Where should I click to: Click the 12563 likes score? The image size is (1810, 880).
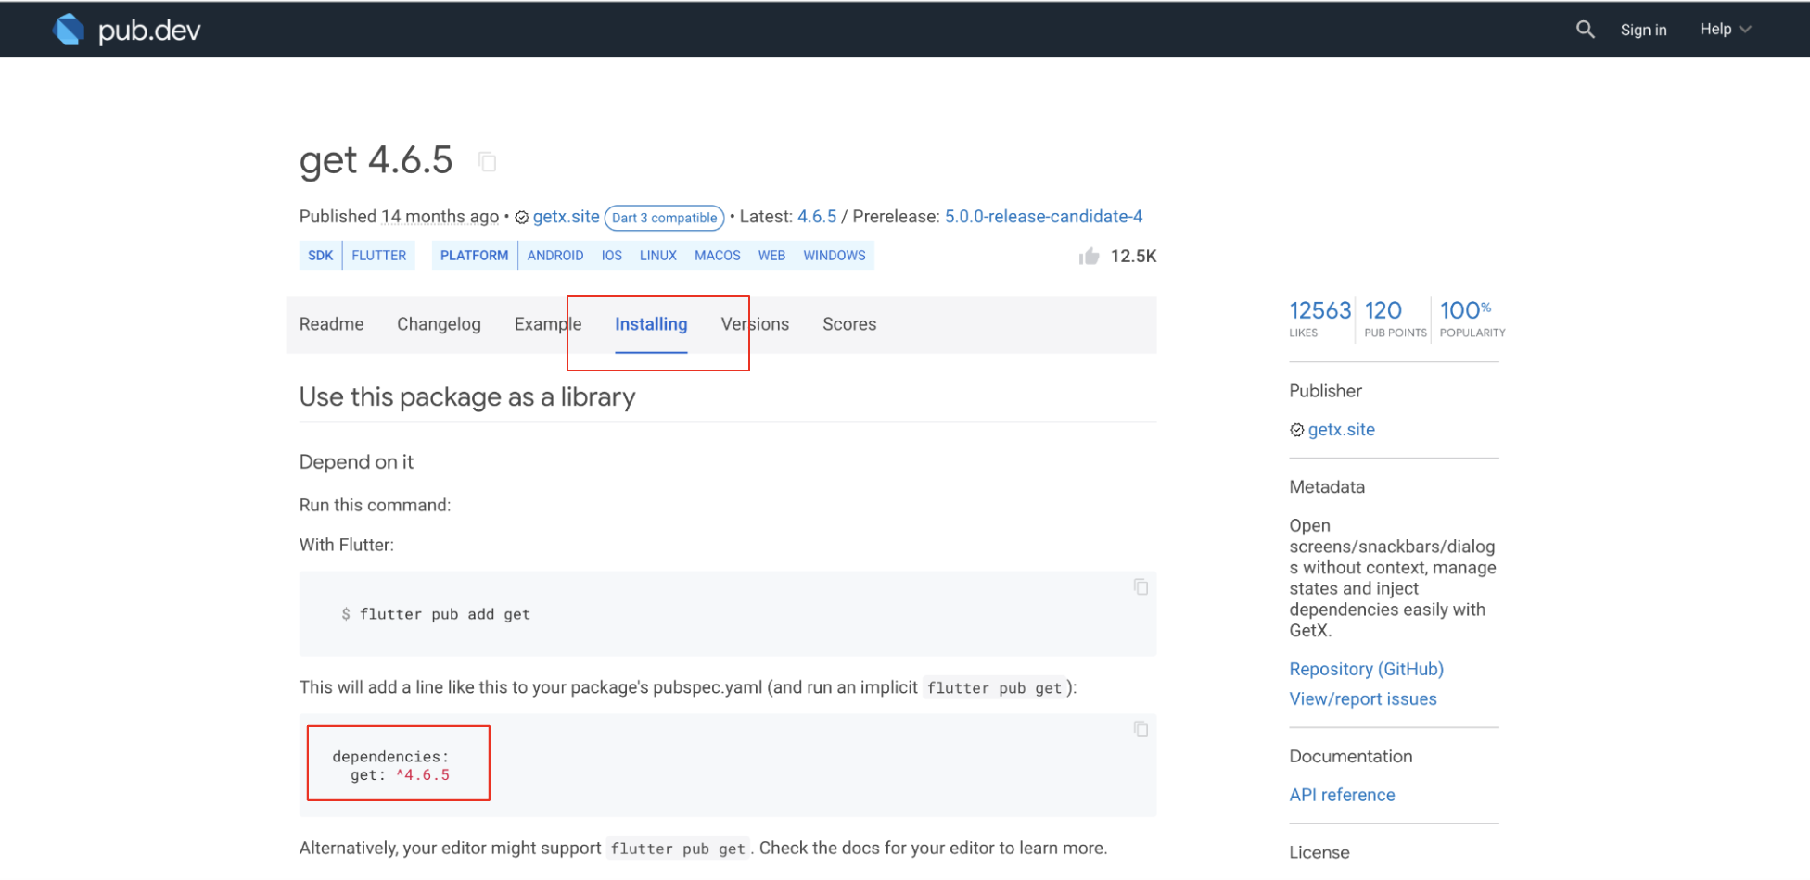tap(1320, 319)
